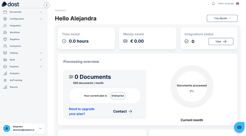Open the Reports menu item
Screen dimensions: 246x136
[14, 87]
